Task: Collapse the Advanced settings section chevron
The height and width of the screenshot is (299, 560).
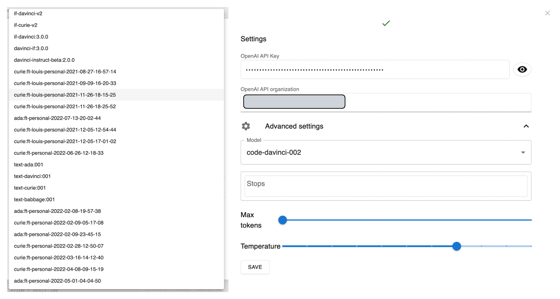Action: (x=526, y=126)
